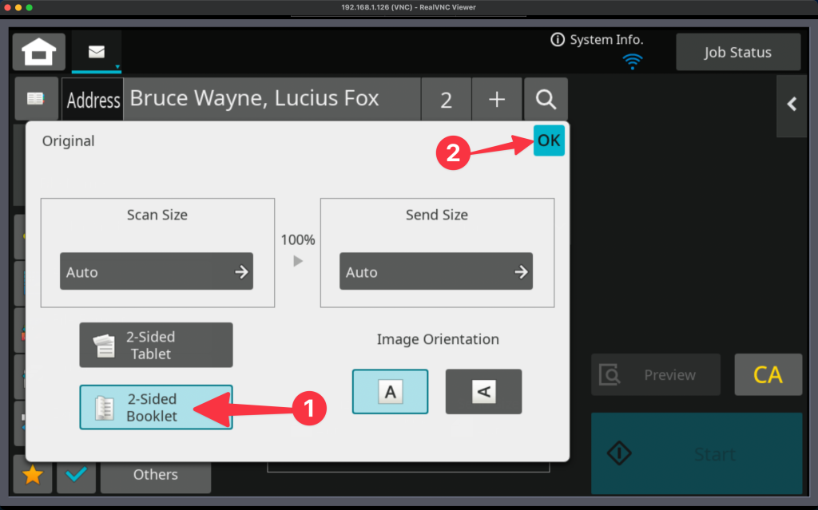Go to the Home screen icon
Image resolution: width=818 pixels, height=510 pixels.
[x=39, y=53]
